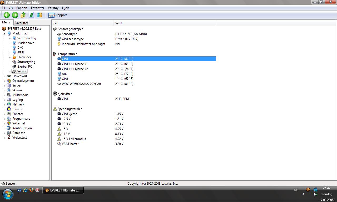
Task: Select the 2033 RPM value
Action: 122,99
